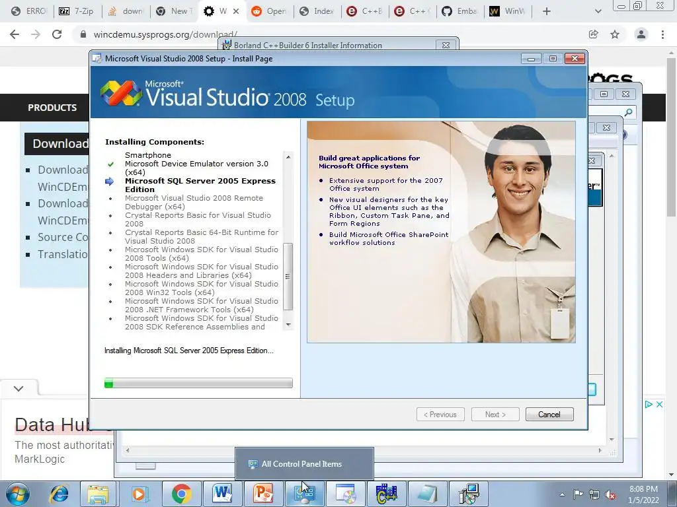Open the Windows Start orb
Image resolution: width=677 pixels, height=507 pixels.
point(18,494)
